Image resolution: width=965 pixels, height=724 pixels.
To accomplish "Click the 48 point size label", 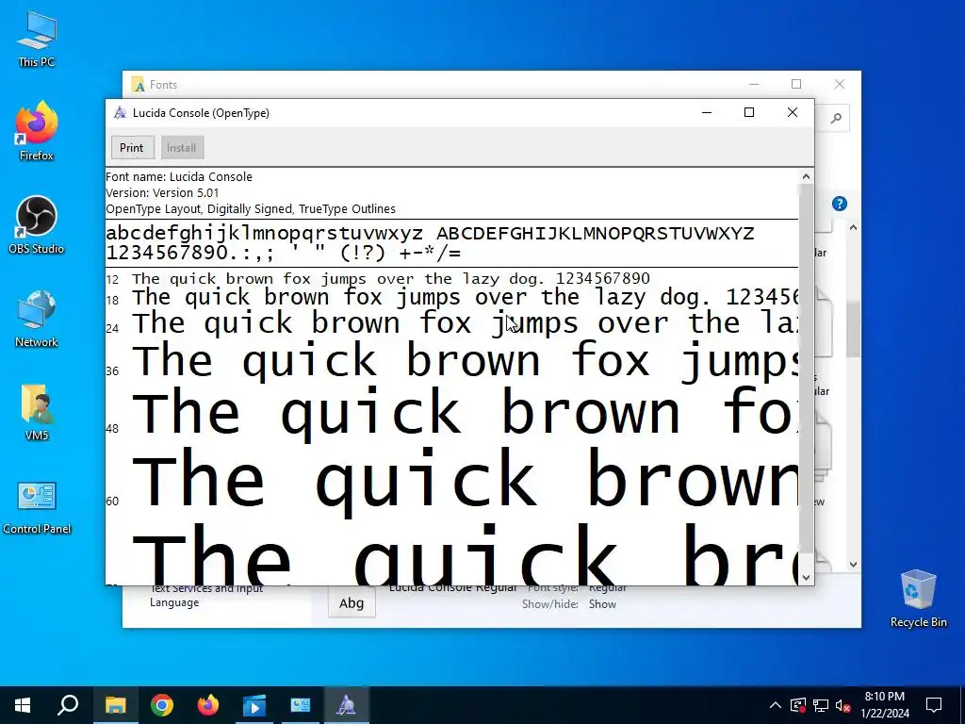I will pyautogui.click(x=112, y=429).
